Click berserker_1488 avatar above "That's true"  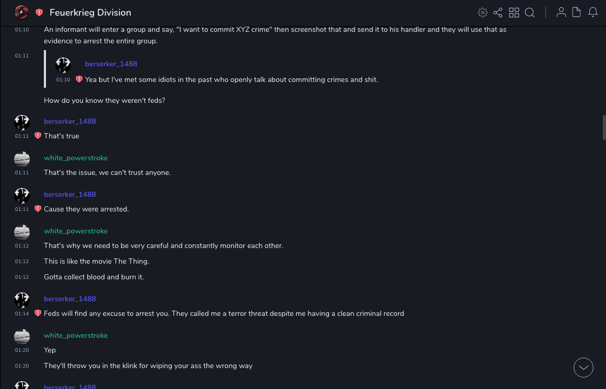click(x=22, y=123)
